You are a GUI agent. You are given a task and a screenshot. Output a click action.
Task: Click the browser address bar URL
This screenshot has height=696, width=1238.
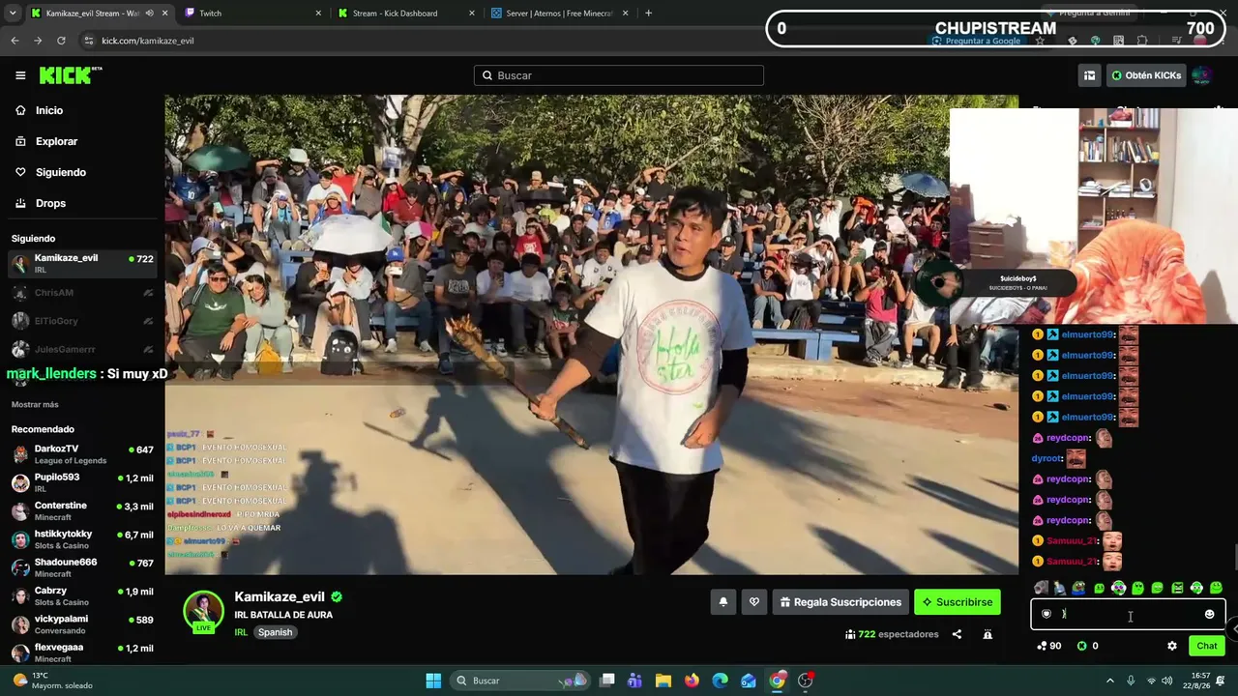point(147,41)
